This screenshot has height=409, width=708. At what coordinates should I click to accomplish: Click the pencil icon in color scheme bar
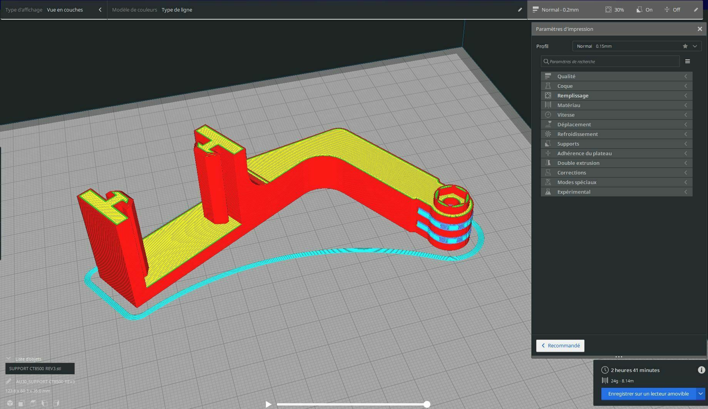(520, 10)
